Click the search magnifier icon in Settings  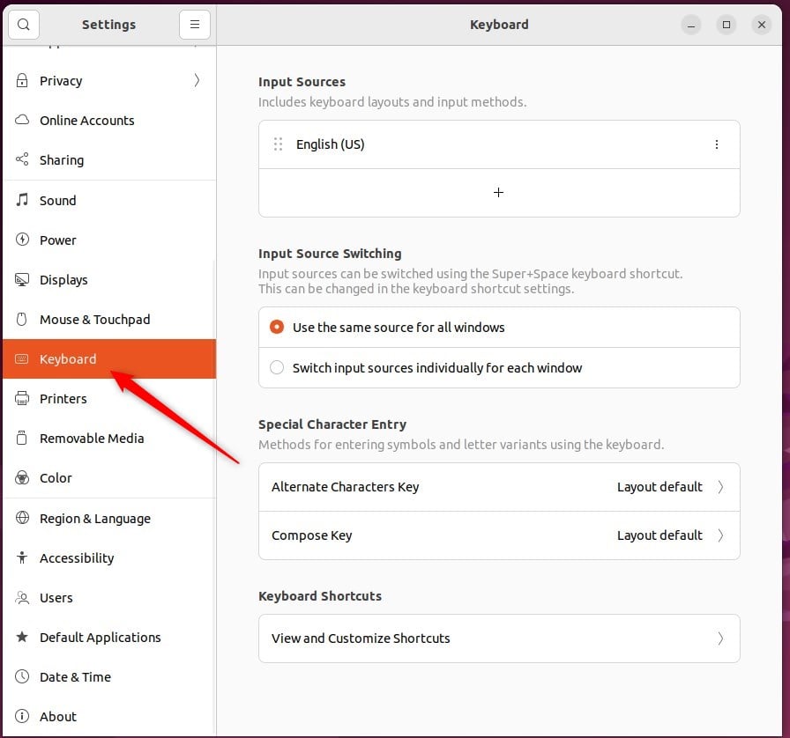click(23, 24)
